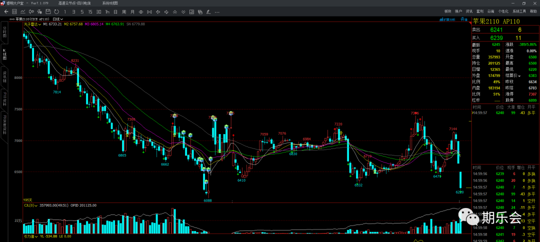Expand the CJL(0) volume indicator dropdown

click(30, 205)
